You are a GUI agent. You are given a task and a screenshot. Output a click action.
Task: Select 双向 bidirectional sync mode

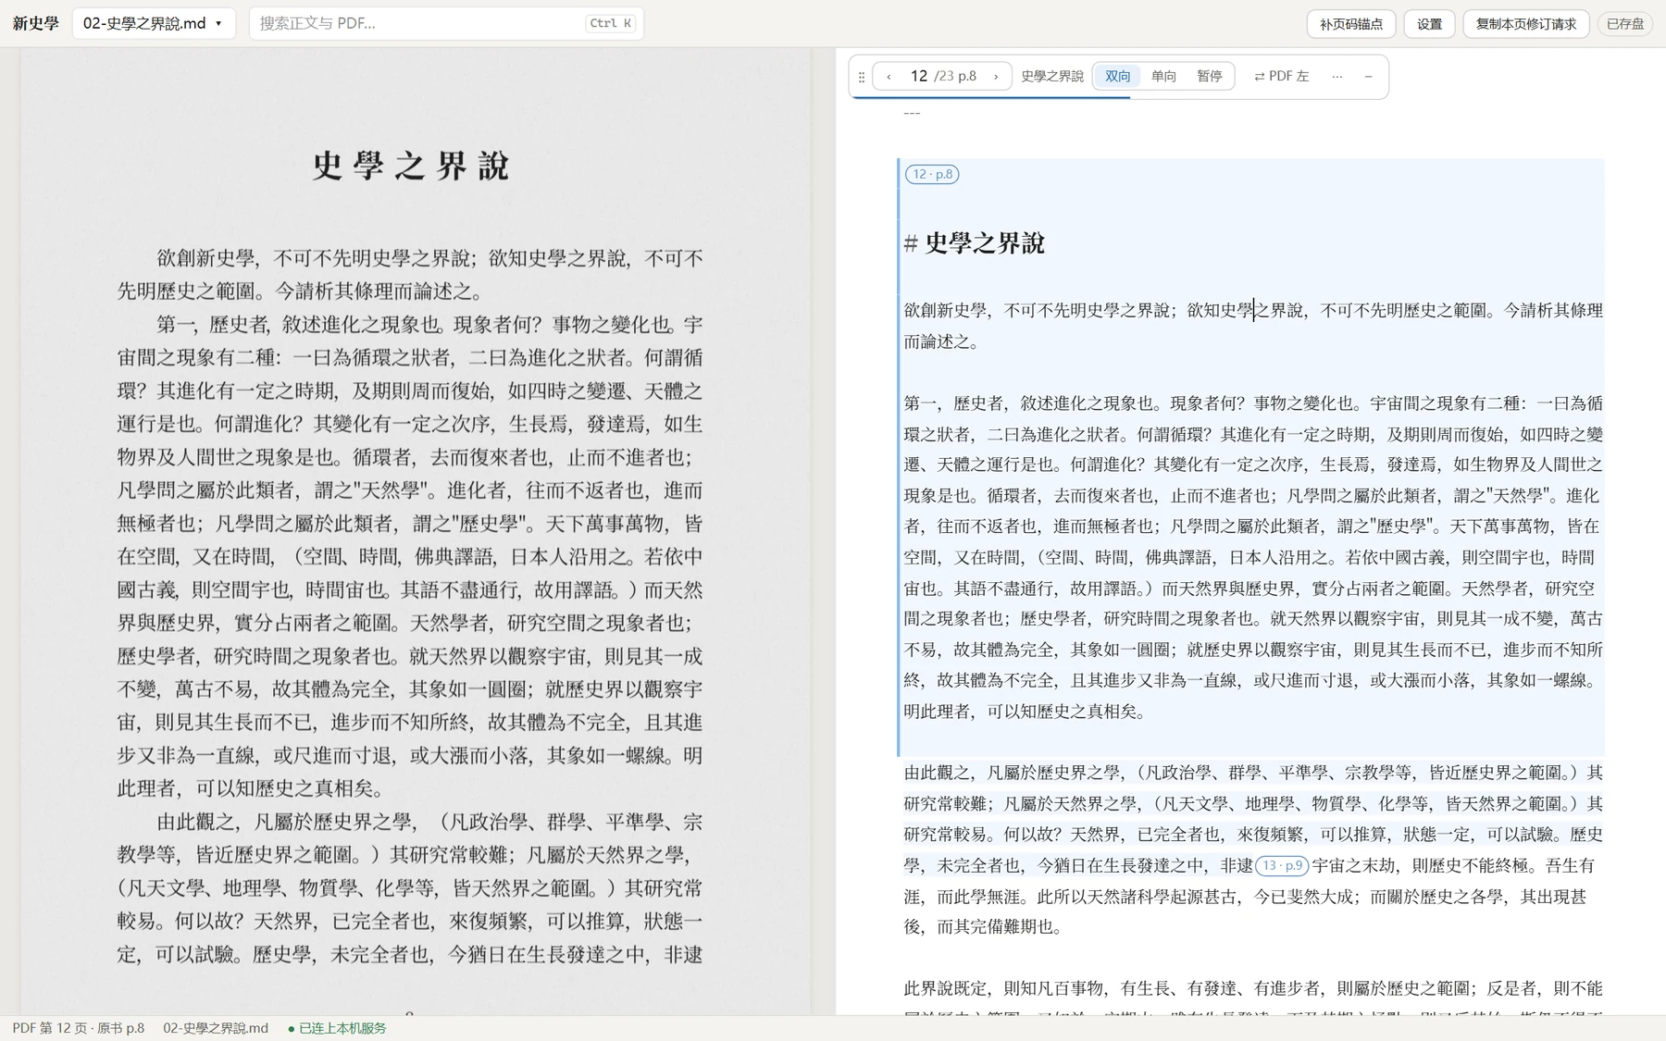point(1117,77)
